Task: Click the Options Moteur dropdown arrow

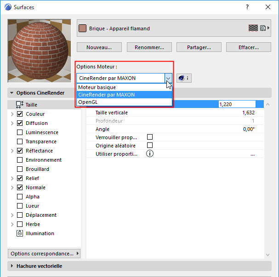Action: [x=168, y=78]
